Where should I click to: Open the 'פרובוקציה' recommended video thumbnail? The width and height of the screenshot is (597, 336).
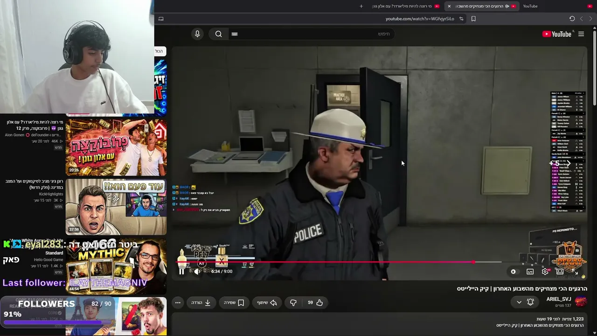click(116, 147)
